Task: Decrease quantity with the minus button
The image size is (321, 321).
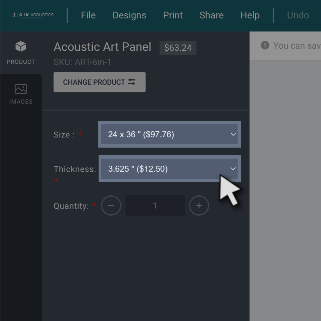Action: [x=111, y=205]
